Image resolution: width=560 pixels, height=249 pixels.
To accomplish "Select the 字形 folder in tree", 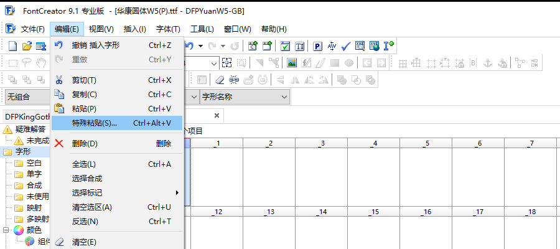I will (23, 152).
